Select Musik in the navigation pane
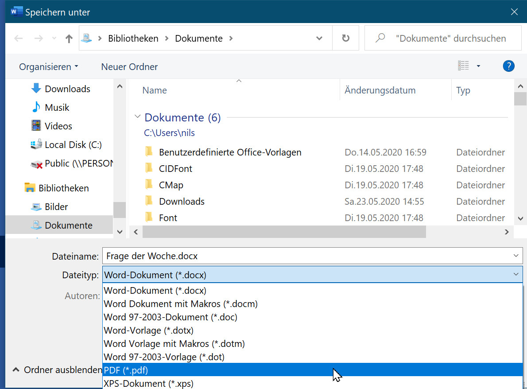 pos(57,108)
